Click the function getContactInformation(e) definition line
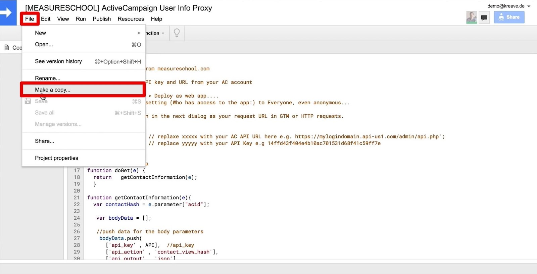This screenshot has width=537, height=274. (139, 198)
